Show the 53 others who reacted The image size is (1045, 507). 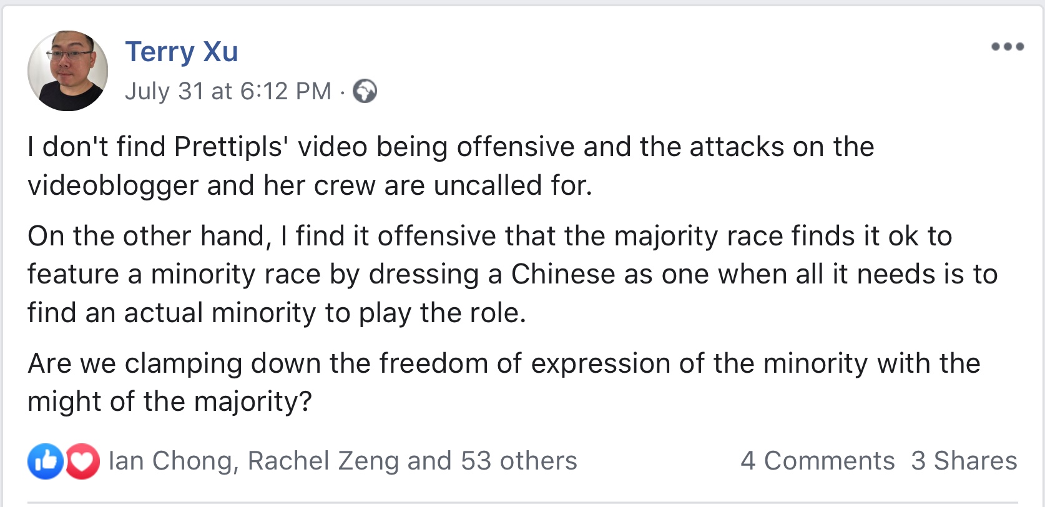[518, 461]
